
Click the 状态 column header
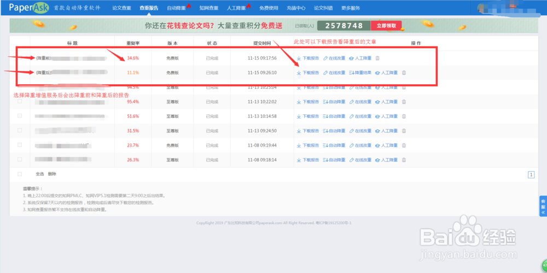212,43
